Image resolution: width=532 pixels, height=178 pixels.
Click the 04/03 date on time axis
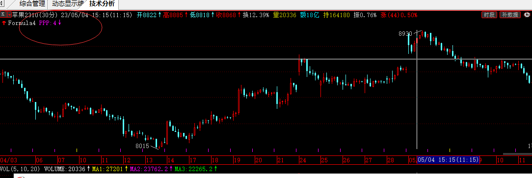coord(8,160)
